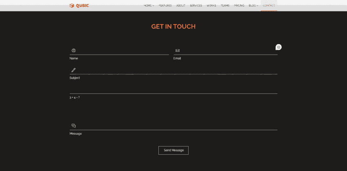This screenshot has height=171, width=347.
Task: Go to the Pricing menu item
Action: 239,6
